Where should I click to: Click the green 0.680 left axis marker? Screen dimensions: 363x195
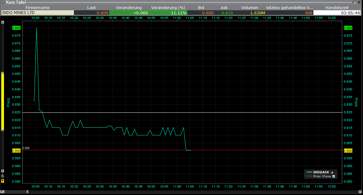point(17,28)
